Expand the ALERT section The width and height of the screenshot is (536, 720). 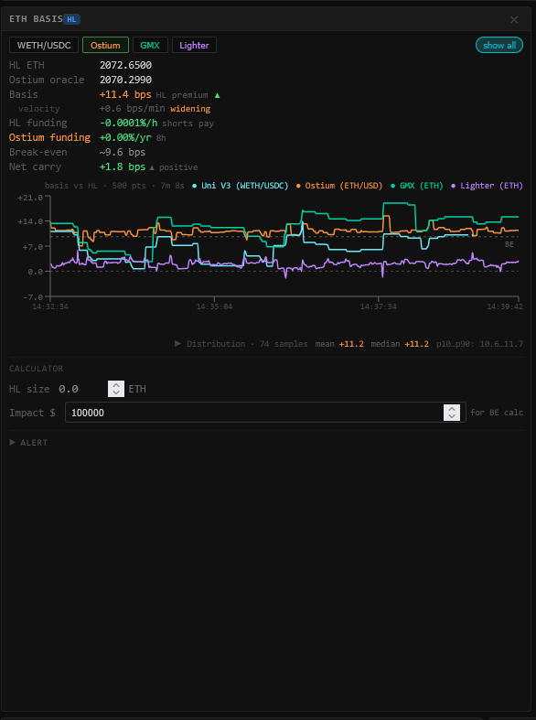coord(28,443)
